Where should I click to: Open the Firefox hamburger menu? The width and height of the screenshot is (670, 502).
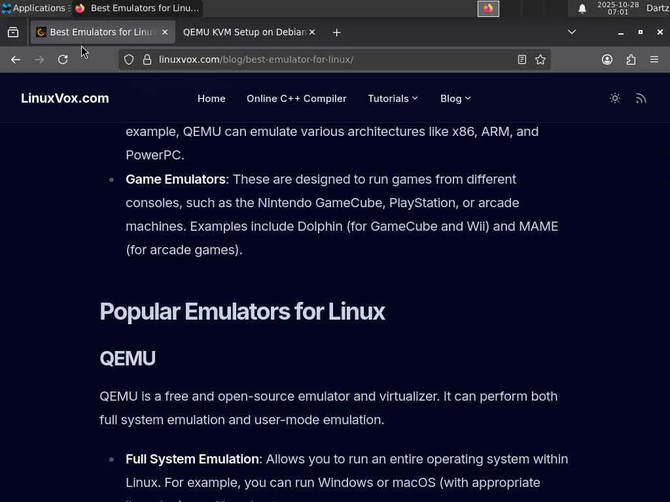point(654,59)
